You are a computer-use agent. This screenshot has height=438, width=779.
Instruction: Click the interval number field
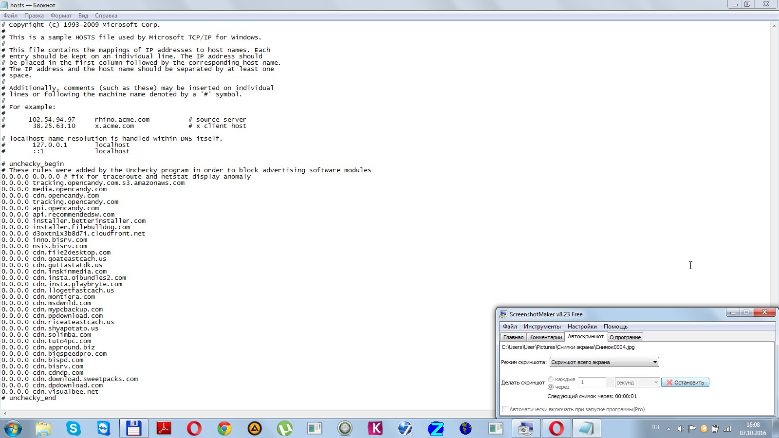pyautogui.click(x=592, y=383)
